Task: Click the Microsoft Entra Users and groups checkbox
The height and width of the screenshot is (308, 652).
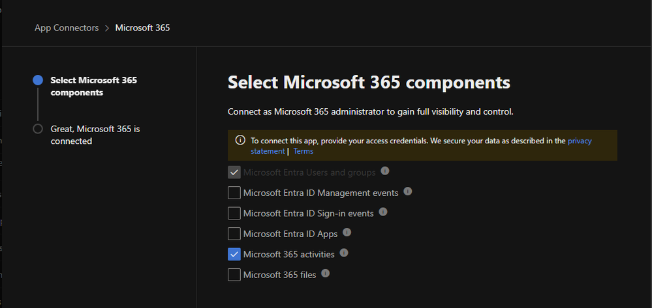Action: point(234,173)
